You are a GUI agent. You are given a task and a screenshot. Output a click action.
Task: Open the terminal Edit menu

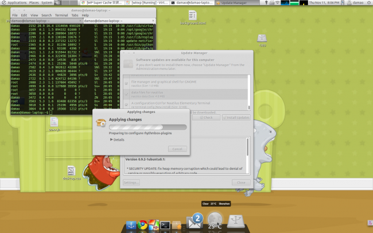(24, 15)
